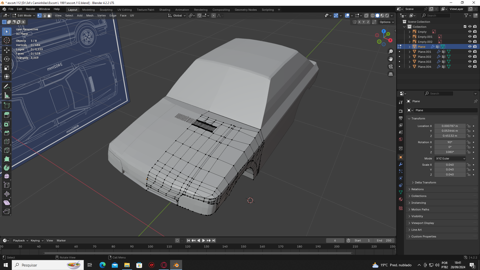The height and width of the screenshot is (270, 480).
Task: Activate the Knife tool
Action: 7,150
